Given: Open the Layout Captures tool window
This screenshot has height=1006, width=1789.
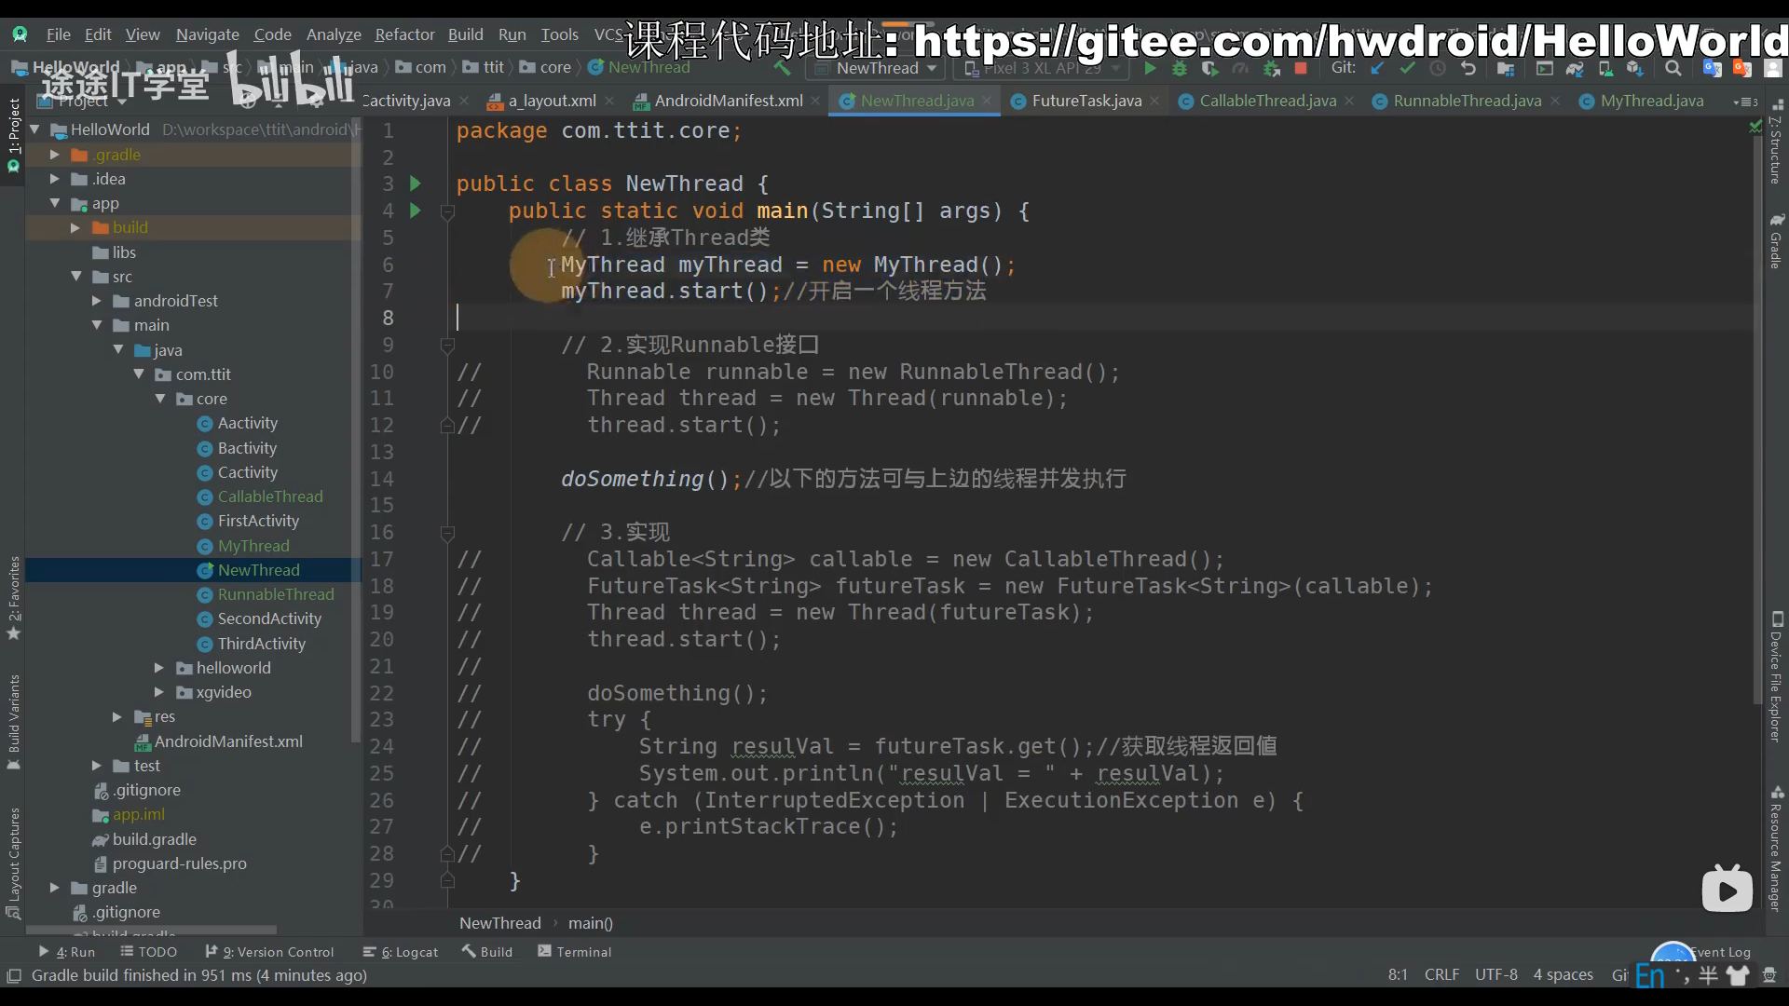Looking at the screenshot, I should pyautogui.click(x=14, y=863).
